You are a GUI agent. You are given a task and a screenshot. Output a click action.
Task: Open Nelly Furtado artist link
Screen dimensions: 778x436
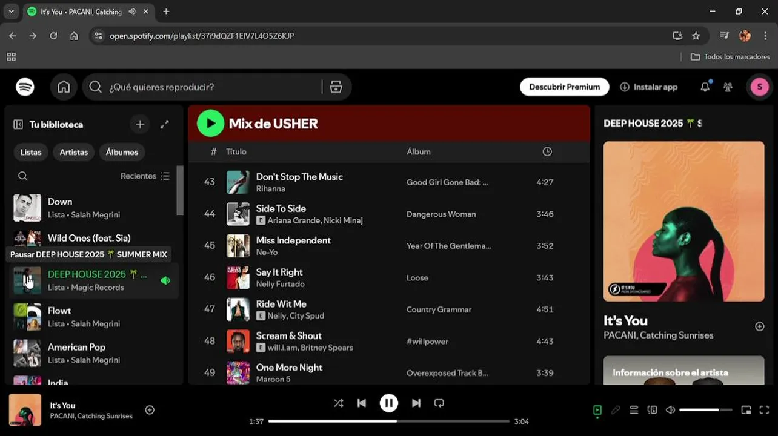point(280,284)
